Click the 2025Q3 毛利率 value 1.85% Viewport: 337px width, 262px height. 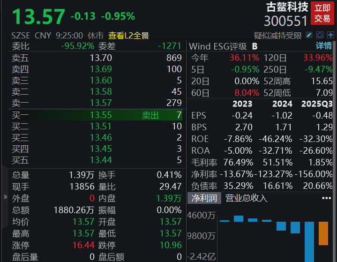tap(321, 163)
